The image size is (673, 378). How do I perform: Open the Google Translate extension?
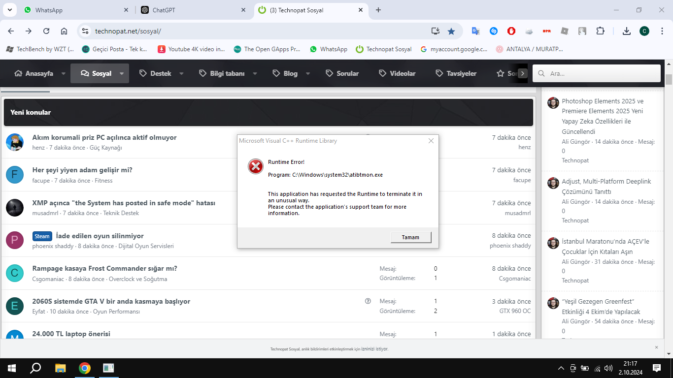[x=476, y=31]
